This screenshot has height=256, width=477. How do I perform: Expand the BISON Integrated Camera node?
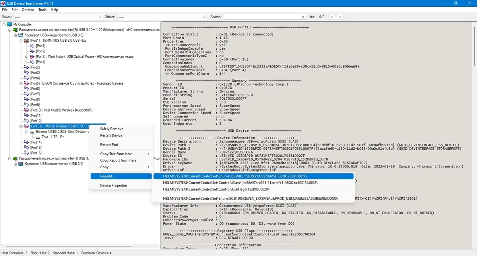click(x=21, y=83)
